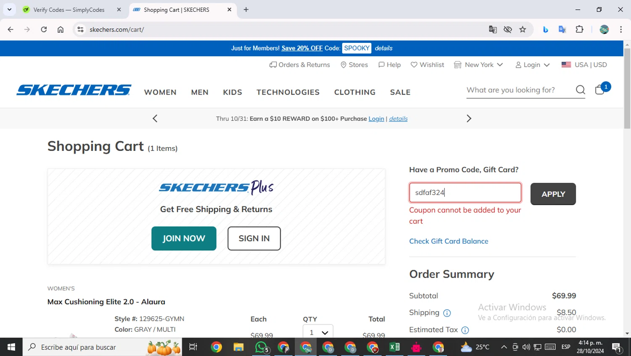The height and width of the screenshot is (356, 631).
Task: Open Check Gift Card Balance link
Action: click(x=449, y=241)
